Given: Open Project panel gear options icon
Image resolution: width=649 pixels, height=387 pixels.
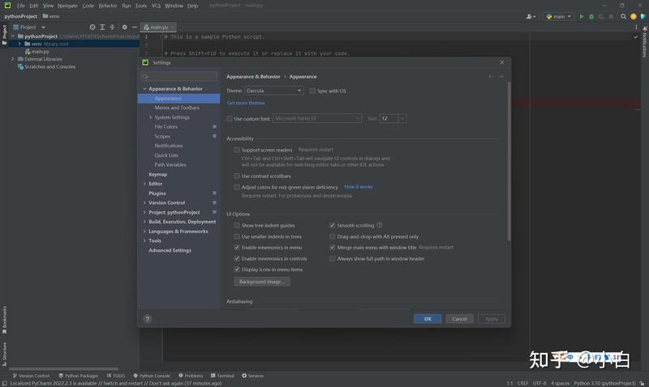Looking at the screenshot, I should point(125,28).
